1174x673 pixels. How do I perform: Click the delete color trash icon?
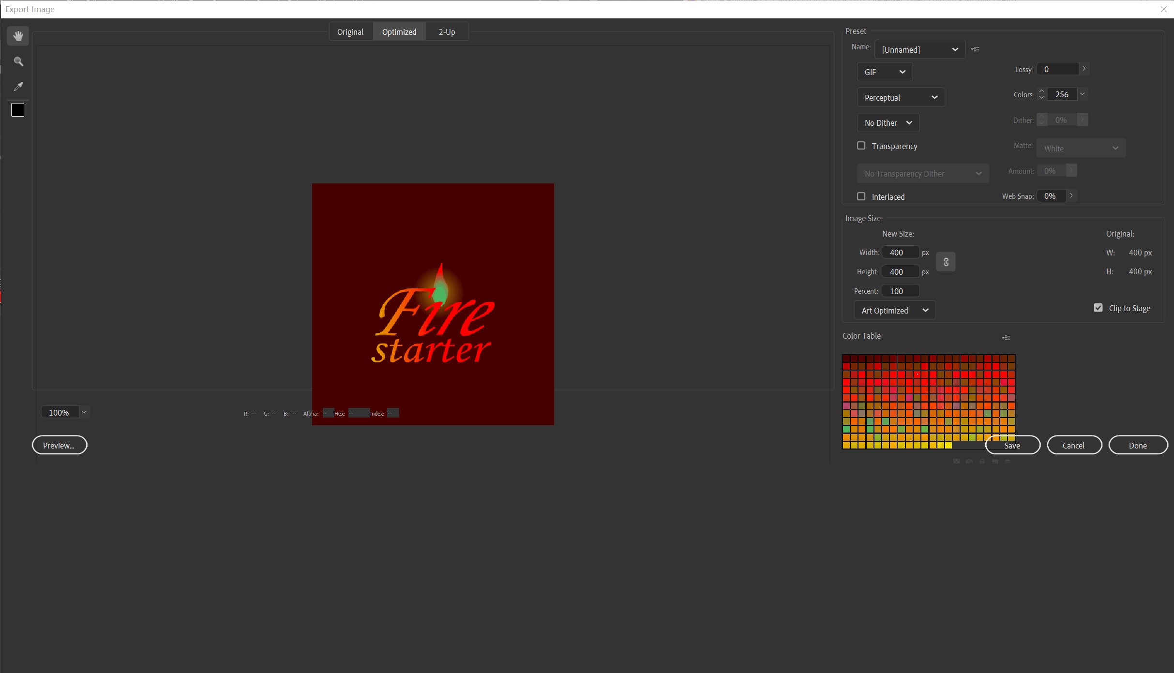(x=1008, y=461)
